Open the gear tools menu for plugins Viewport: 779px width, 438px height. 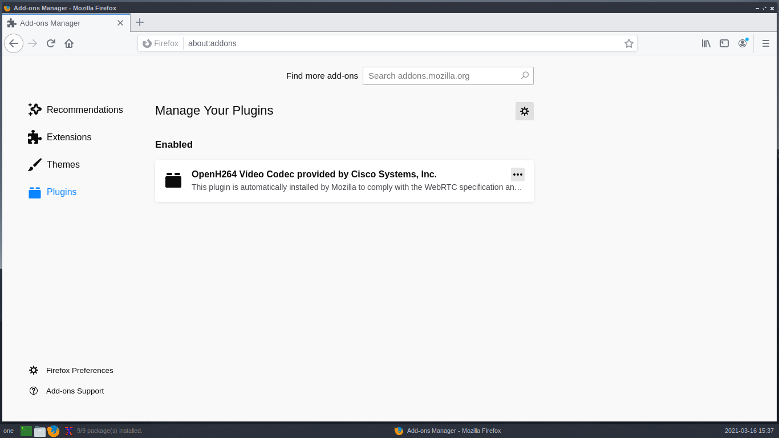point(525,111)
